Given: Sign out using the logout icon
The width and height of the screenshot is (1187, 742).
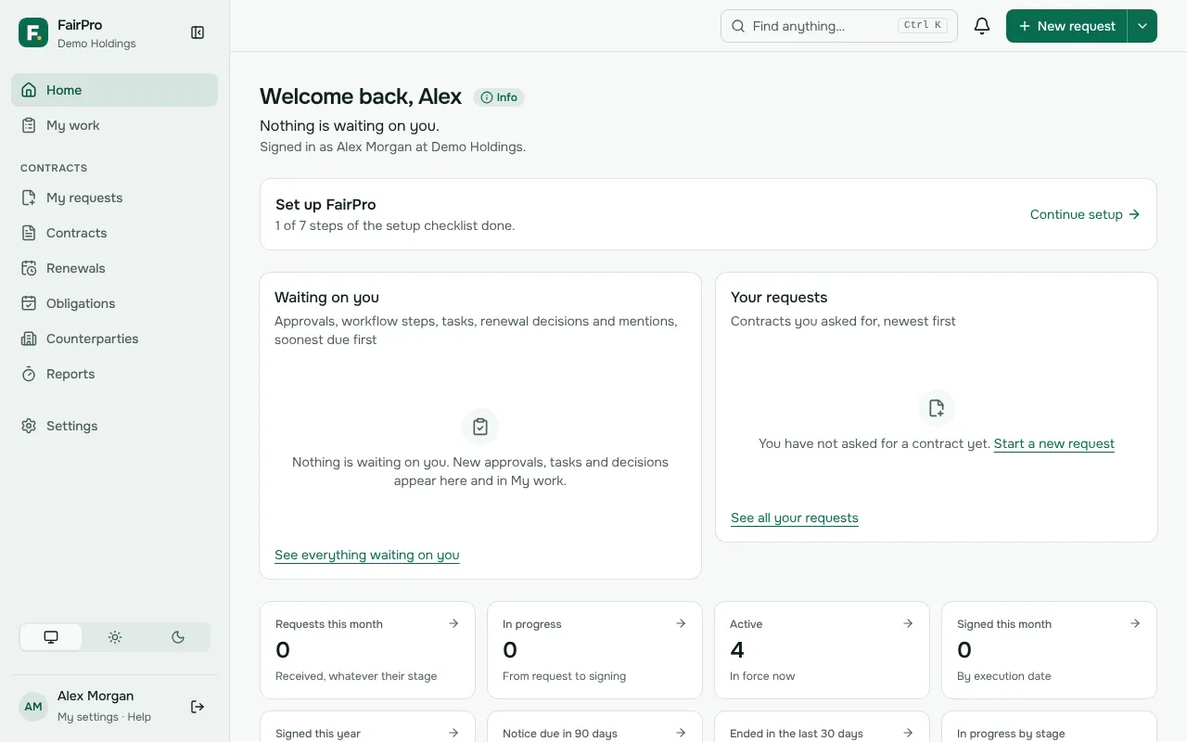Looking at the screenshot, I should [x=198, y=707].
